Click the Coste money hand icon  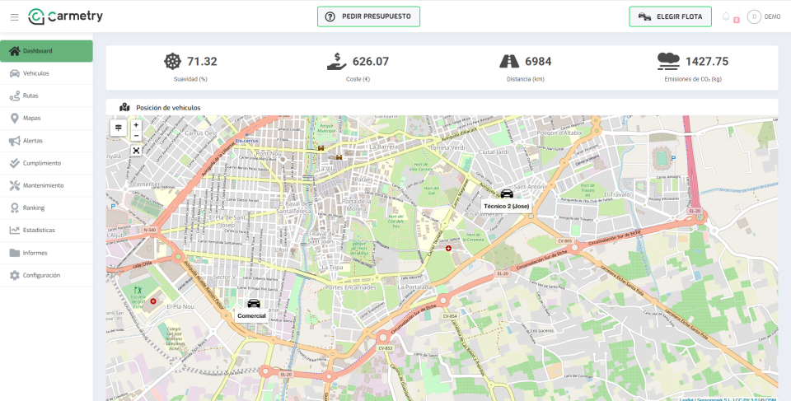pos(336,61)
